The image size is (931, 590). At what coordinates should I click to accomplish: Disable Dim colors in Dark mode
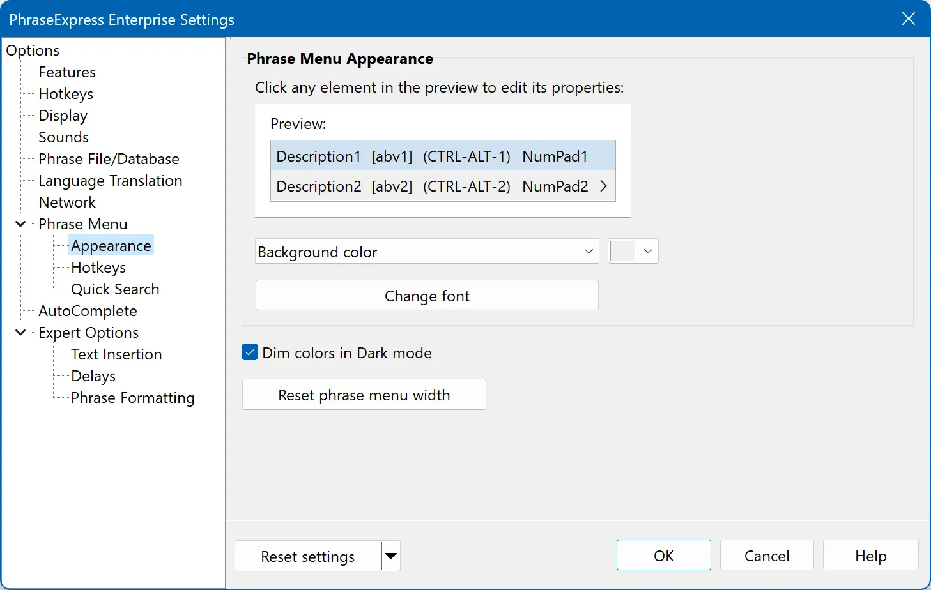coord(249,352)
